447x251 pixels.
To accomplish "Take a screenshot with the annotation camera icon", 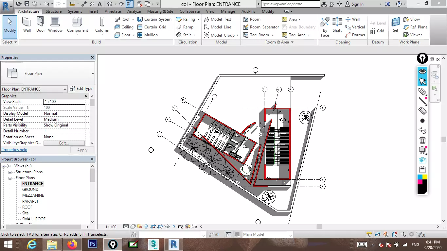I will [422, 160].
